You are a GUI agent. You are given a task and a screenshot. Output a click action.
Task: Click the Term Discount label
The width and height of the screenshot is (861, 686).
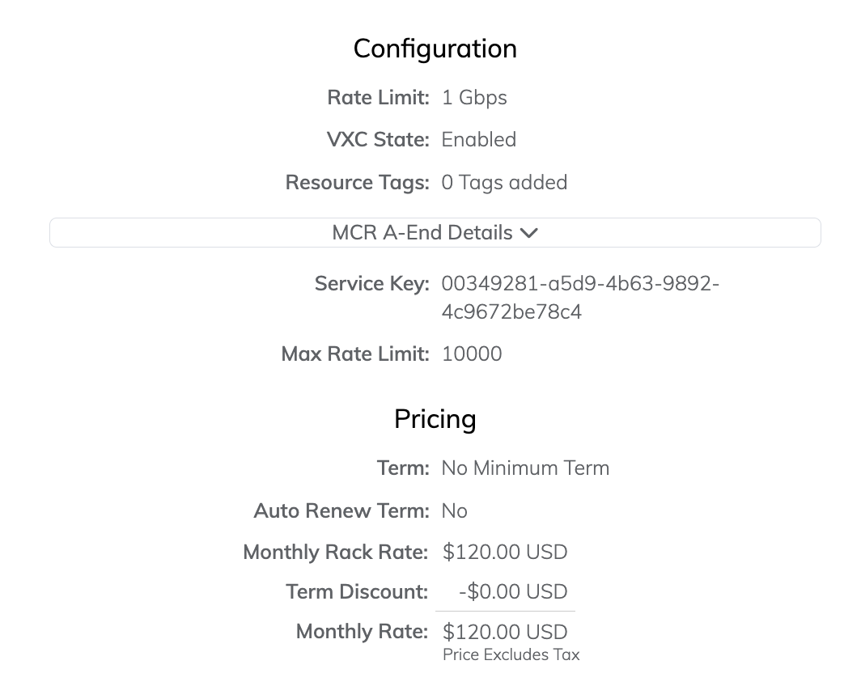pos(356,592)
